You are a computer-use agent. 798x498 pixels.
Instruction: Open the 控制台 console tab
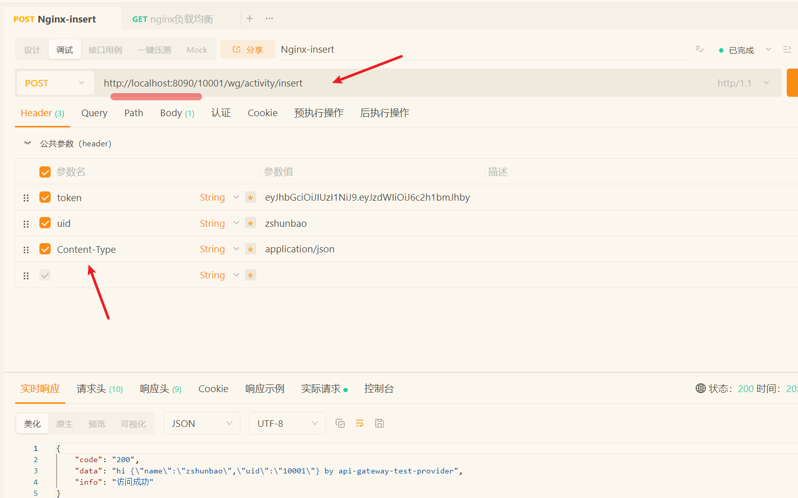coord(379,388)
